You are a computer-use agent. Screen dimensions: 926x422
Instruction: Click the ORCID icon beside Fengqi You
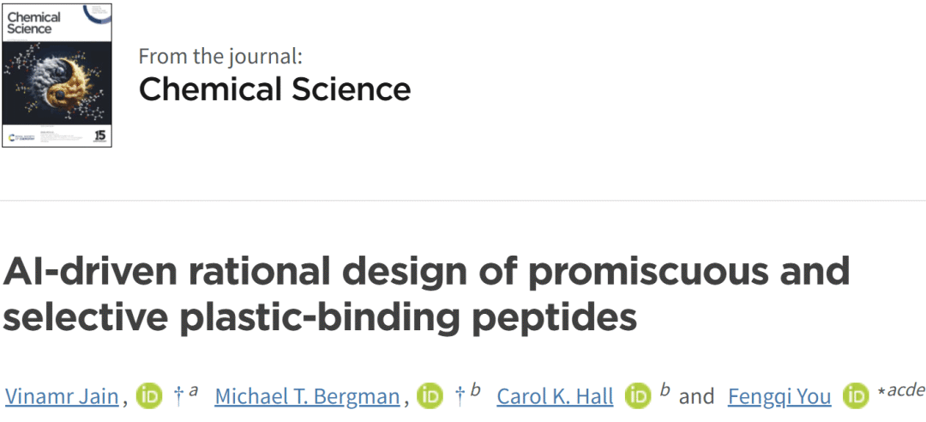(x=856, y=396)
